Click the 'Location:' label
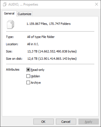The image size is (101, 127). point(12,44)
